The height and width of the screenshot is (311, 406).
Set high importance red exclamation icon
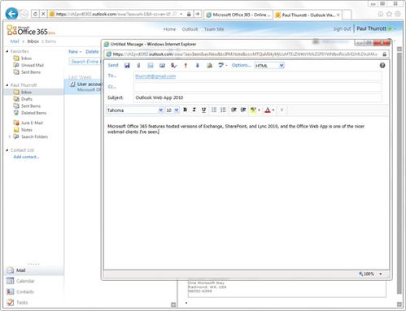186,65
